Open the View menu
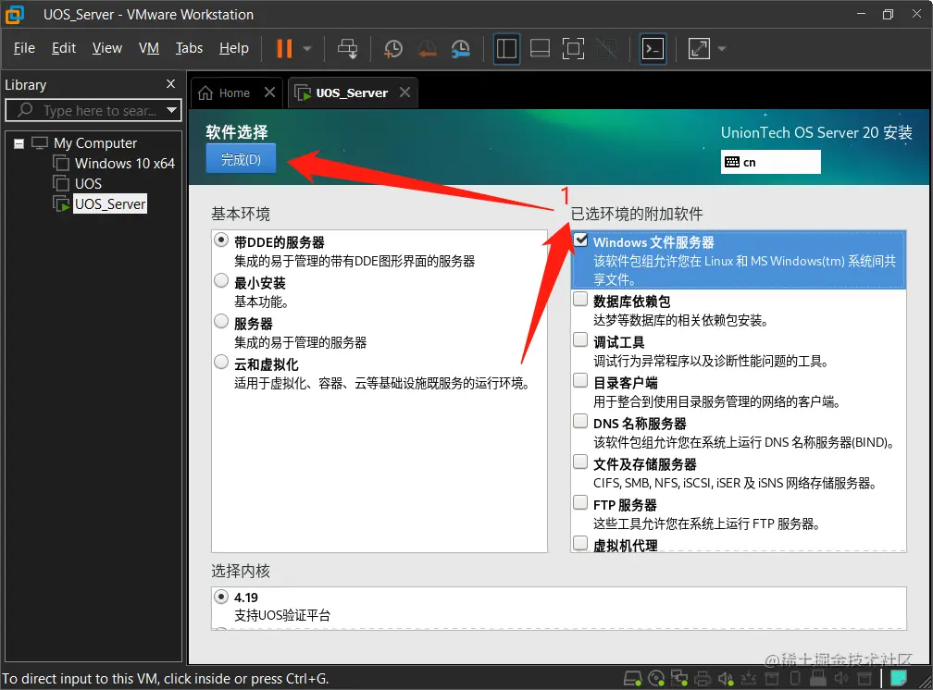Screen dimensions: 933x690 pos(107,48)
